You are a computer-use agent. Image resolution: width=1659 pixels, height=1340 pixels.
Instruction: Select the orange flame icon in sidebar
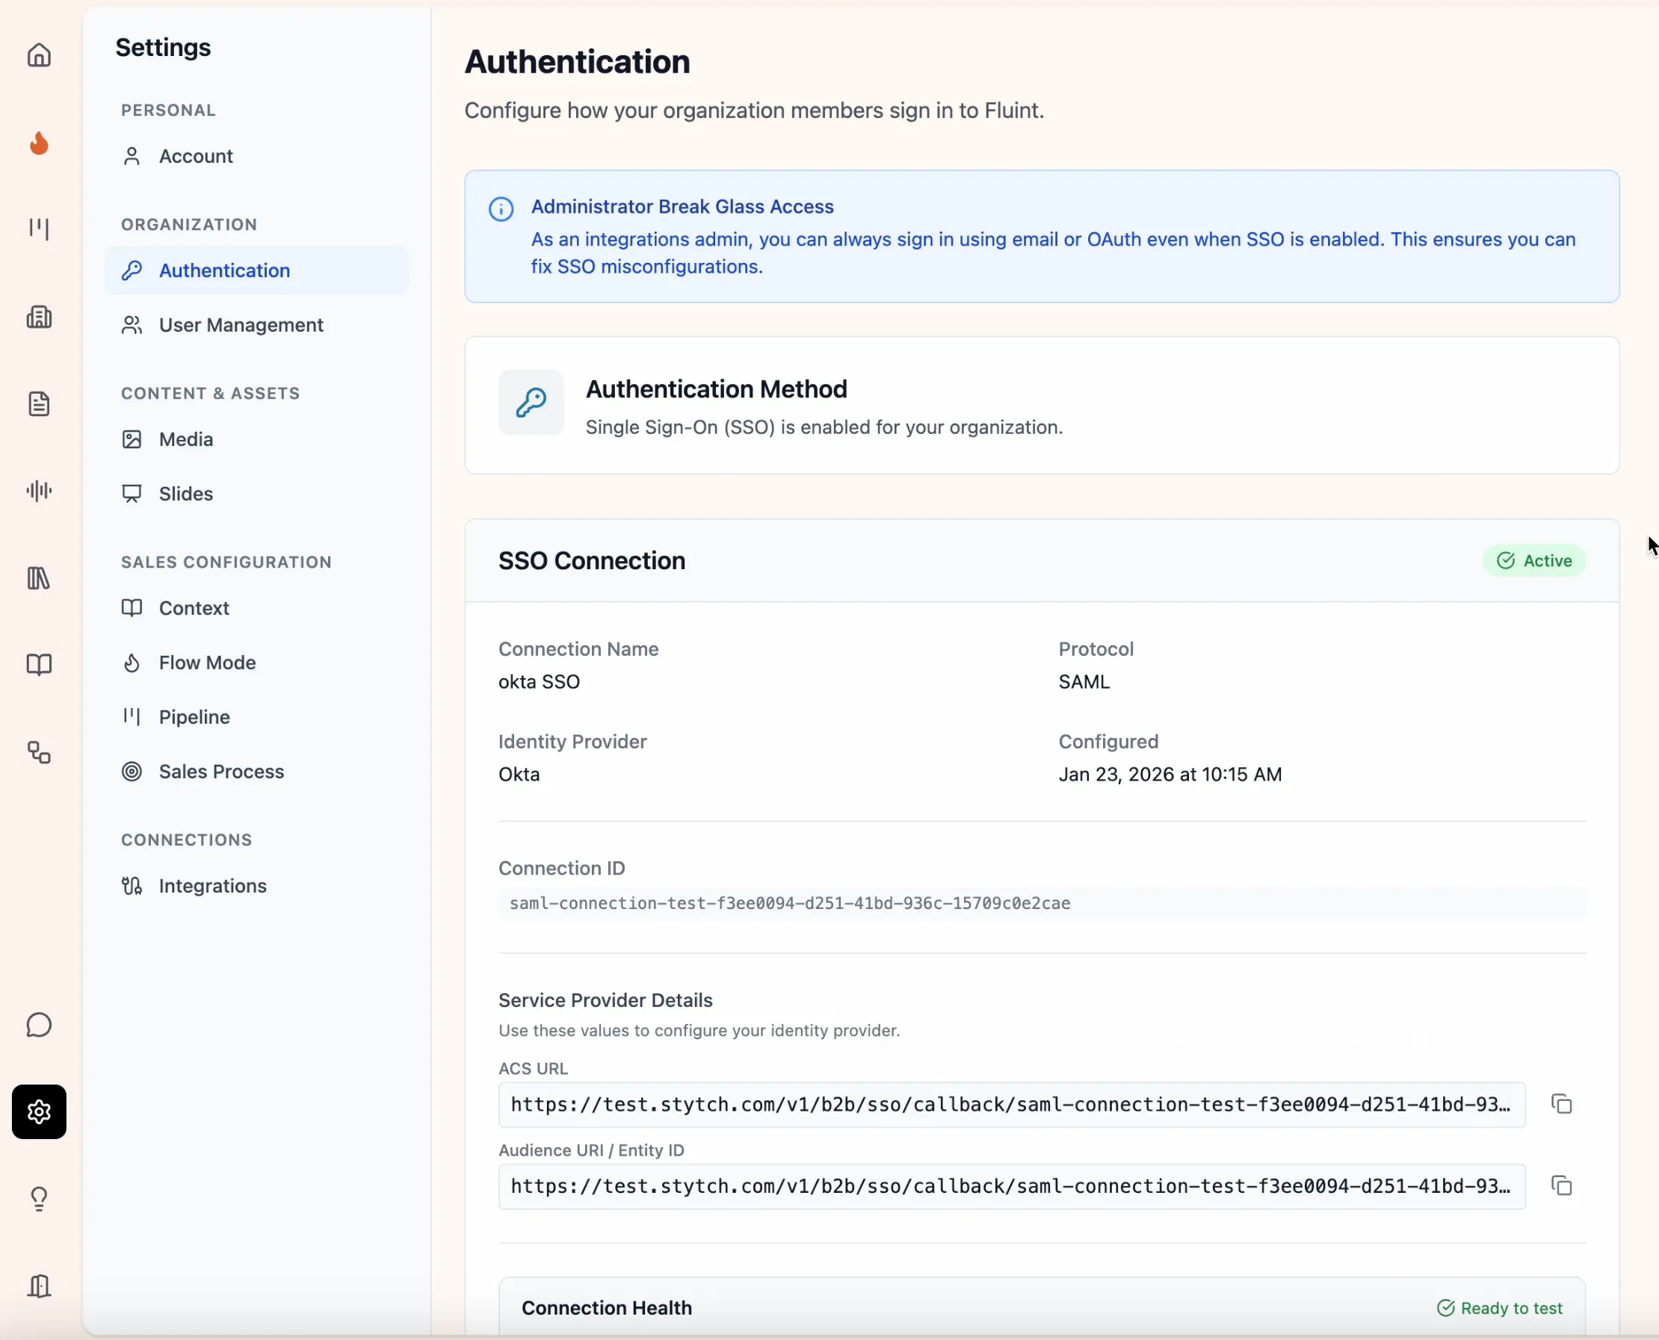(39, 143)
